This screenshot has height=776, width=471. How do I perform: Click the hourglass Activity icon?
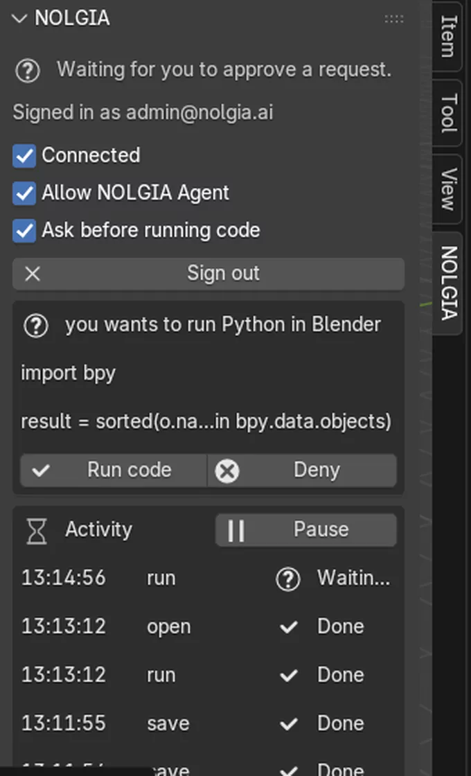(x=37, y=531)
